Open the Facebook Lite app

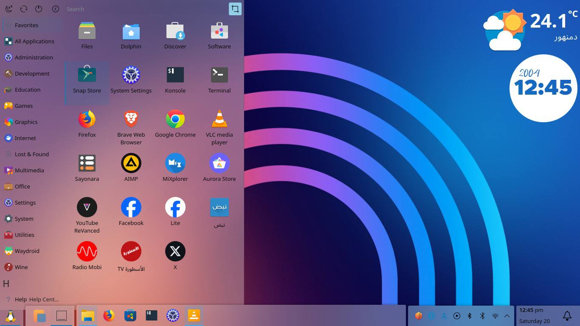175,212
